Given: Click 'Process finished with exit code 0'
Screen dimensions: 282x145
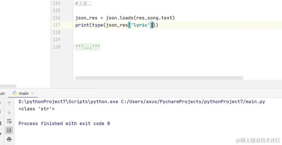Looking at the screenshot, I should coord(64,123).
